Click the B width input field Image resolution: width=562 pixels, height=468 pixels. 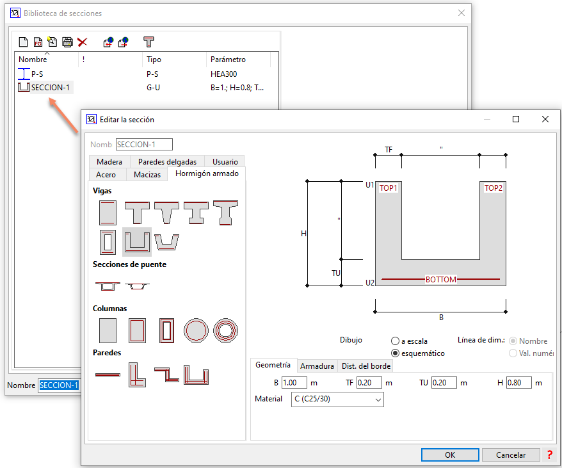click(294, 383)
